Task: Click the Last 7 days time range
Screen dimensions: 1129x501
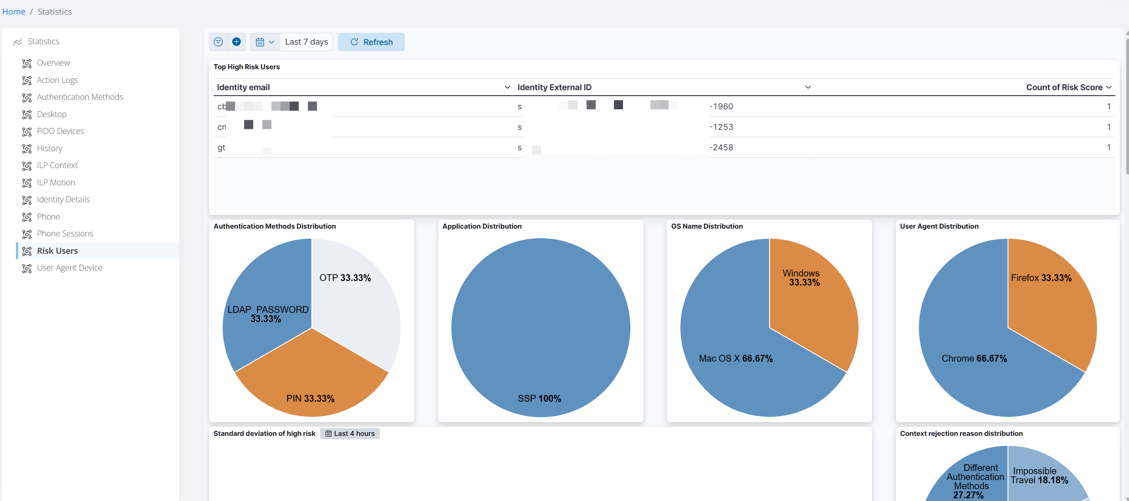Action: [x=307, y=42]
